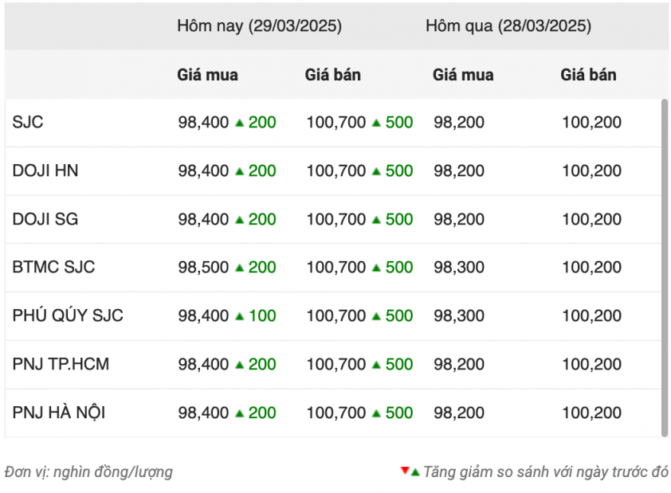Select the Hôm nay (29/03/2025) column header
The height and width of the screenshot is (493, 671).
click(x=259, y=26)
